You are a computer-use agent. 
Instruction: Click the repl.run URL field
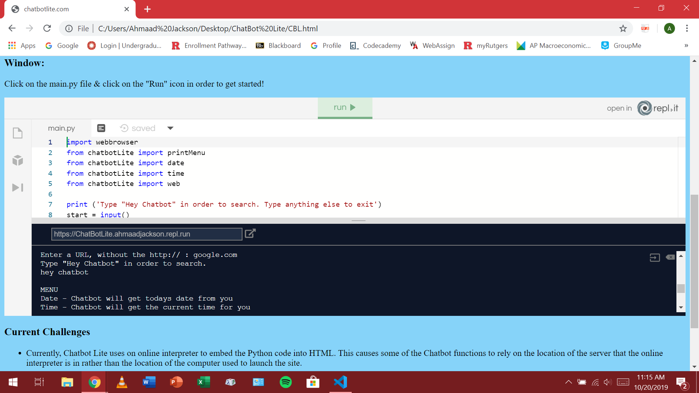coord(146,234)
